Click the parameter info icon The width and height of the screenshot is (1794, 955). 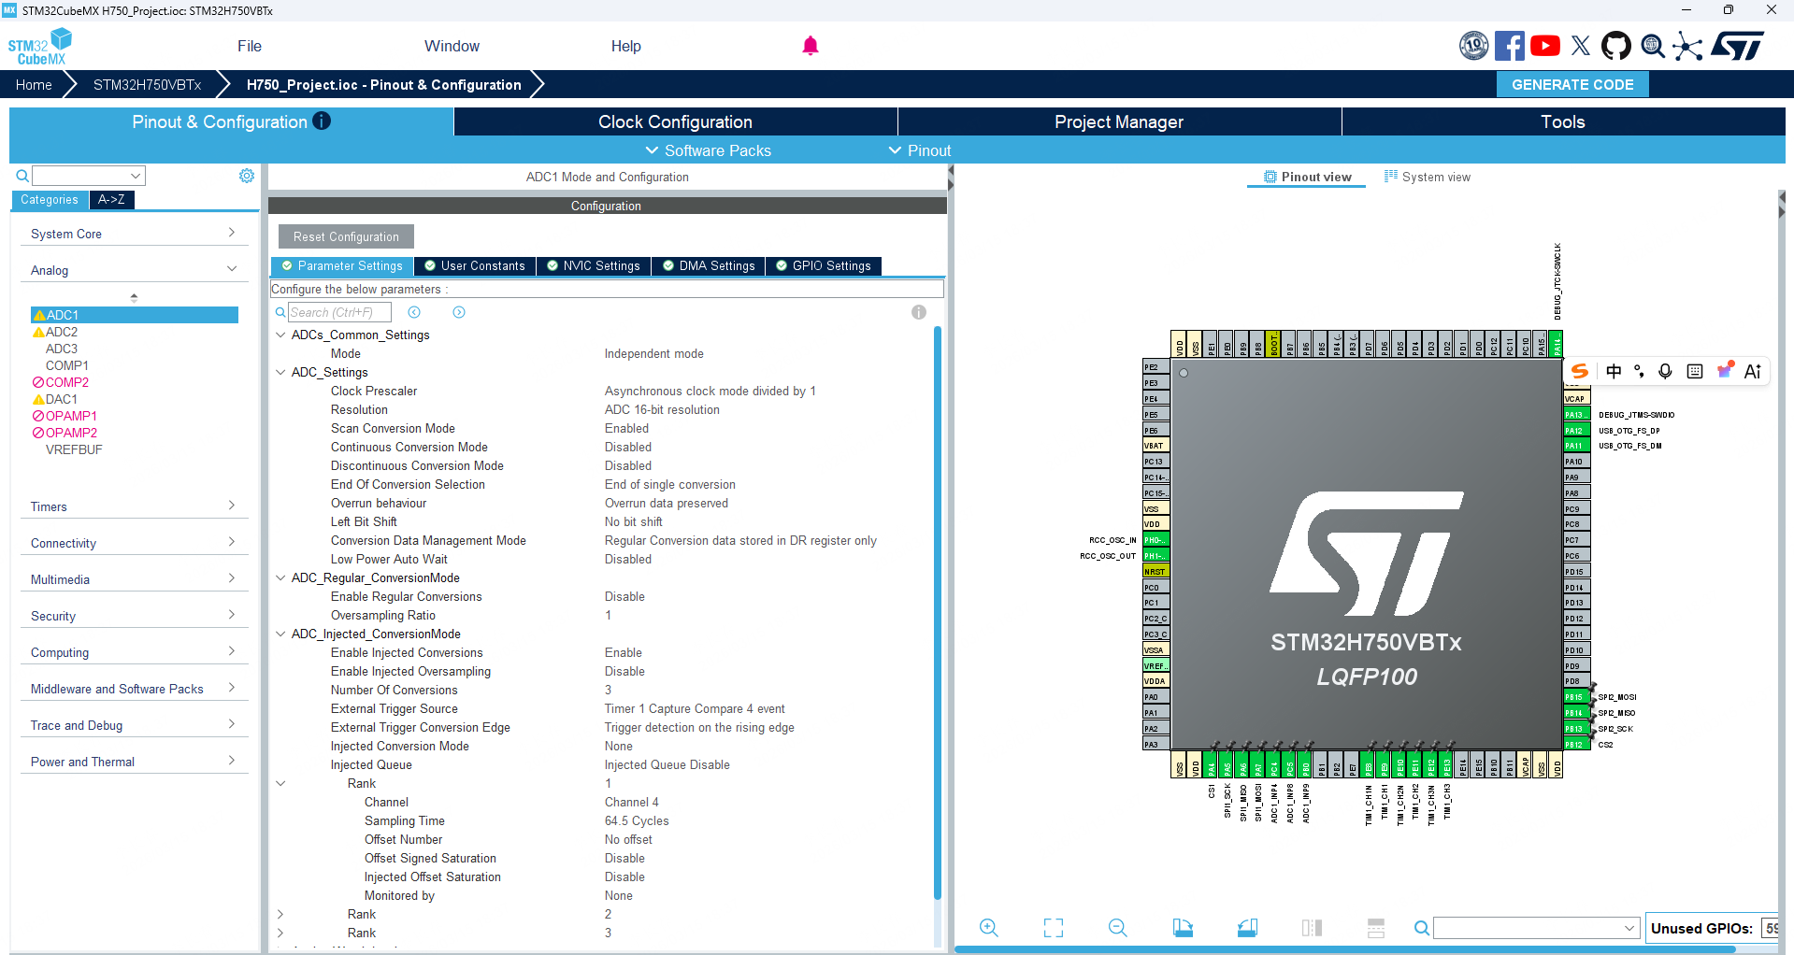tap(919, 312)
